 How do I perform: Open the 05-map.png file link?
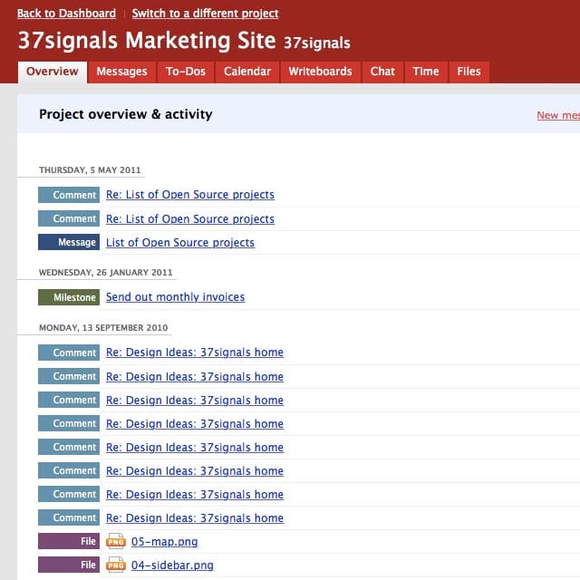(x=164, y=542)
